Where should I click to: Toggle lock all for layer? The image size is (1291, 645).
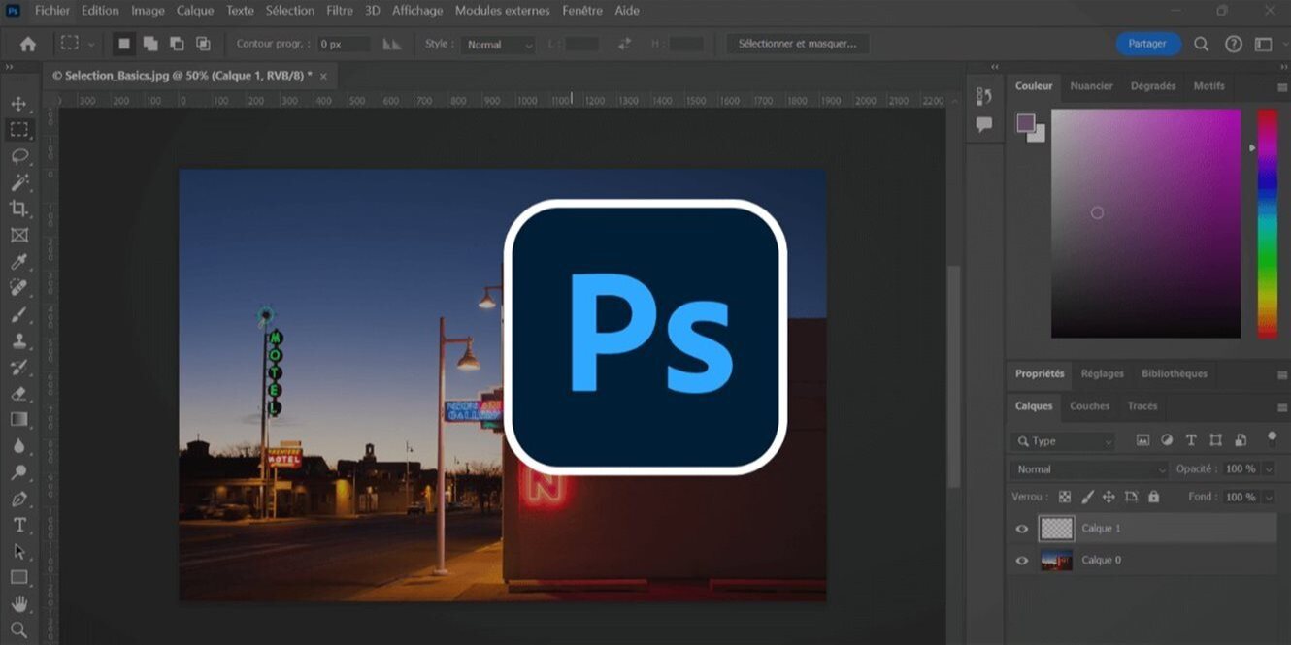[1153, 497]
